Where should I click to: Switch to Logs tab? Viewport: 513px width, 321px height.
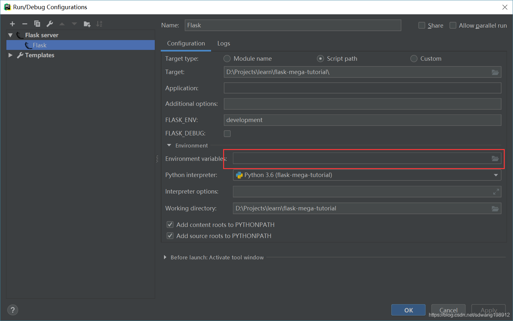tap(224, 44)
